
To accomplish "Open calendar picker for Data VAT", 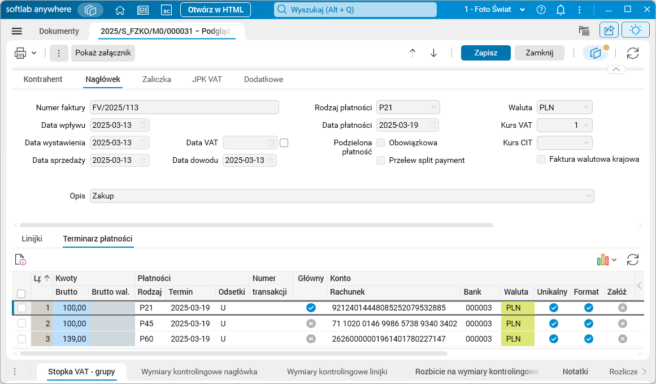I will [272, 143].
